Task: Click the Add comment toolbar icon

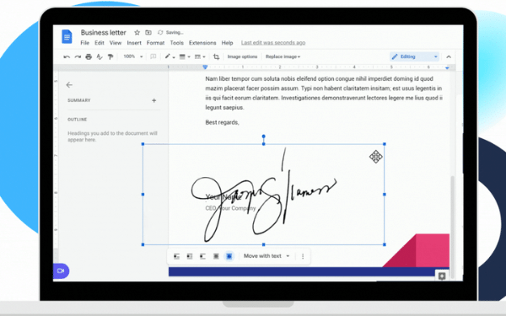Action: (153, 56)
